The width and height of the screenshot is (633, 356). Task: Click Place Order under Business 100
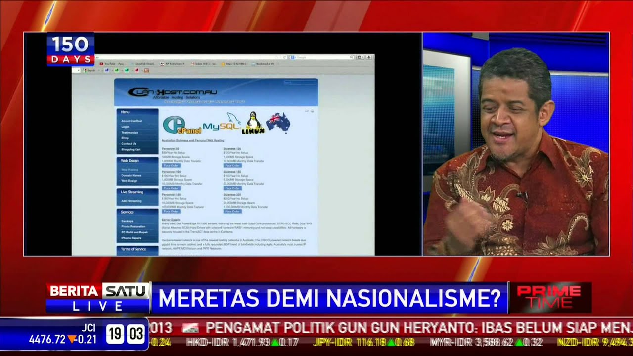pyautogui.click(x=232, y=166)
